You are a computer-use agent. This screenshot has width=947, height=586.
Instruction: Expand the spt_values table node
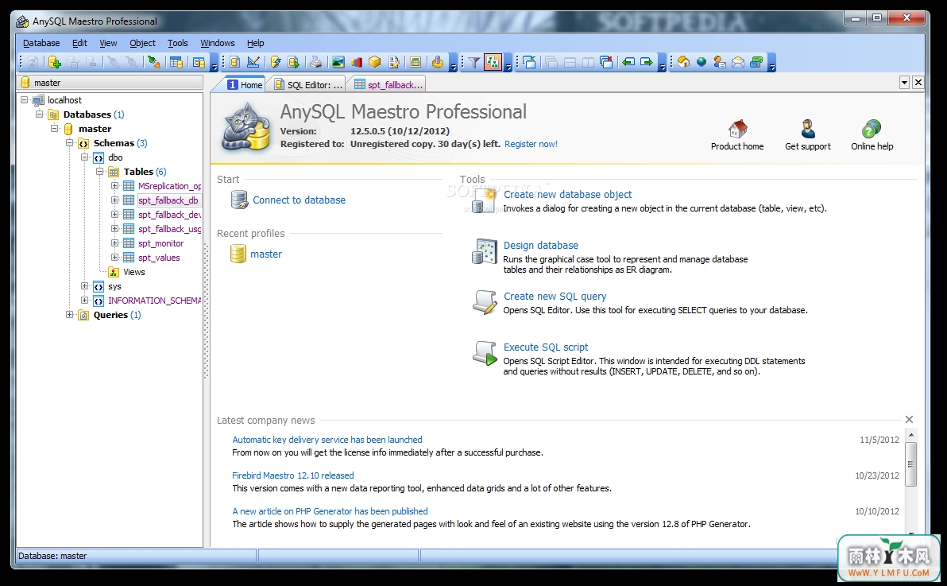pos(114,258)
